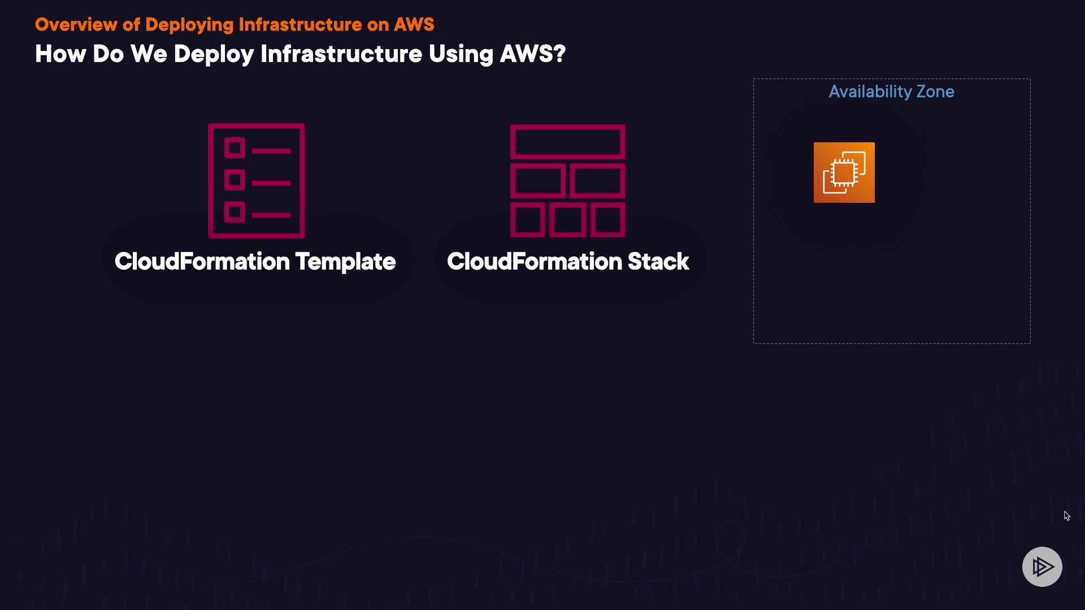1085x610 pixels.
Task: Click the CloudFormation Template label
Action: tap(255, 262)
